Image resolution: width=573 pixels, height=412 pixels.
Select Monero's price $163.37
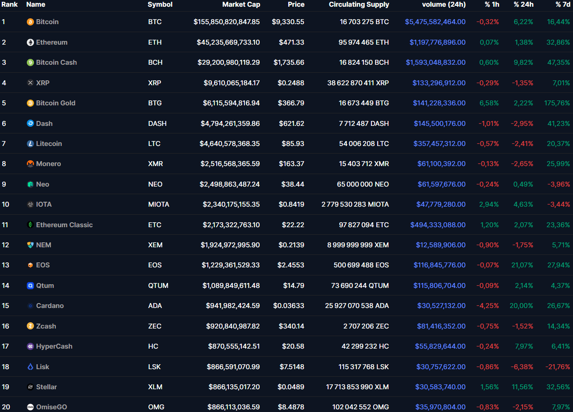point(291,164)
